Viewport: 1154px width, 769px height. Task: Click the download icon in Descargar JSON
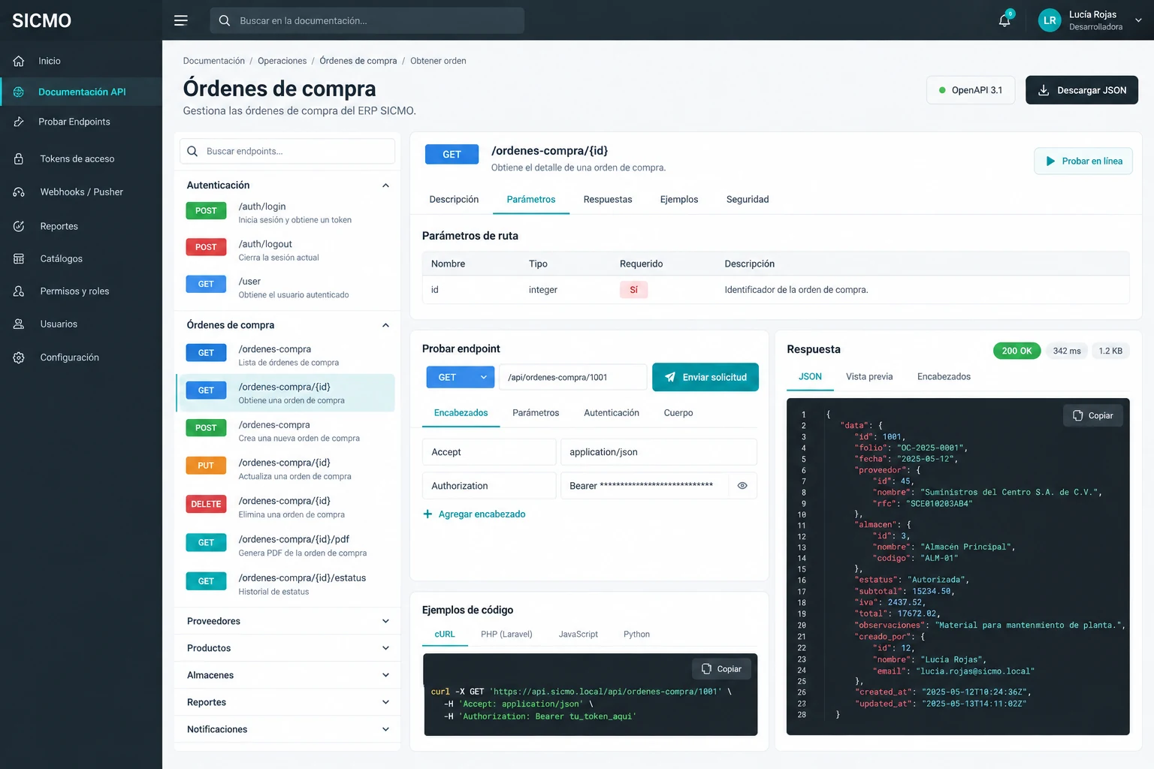[x=1044, y=90]
